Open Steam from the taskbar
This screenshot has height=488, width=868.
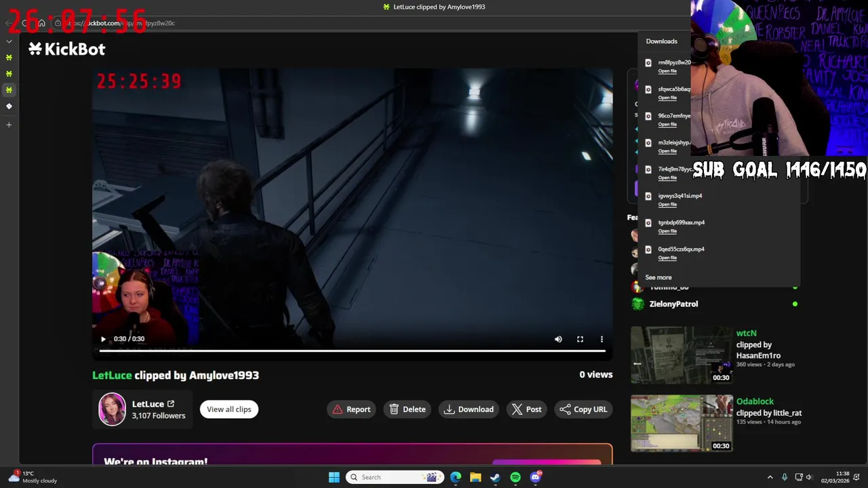pos(495,477)
